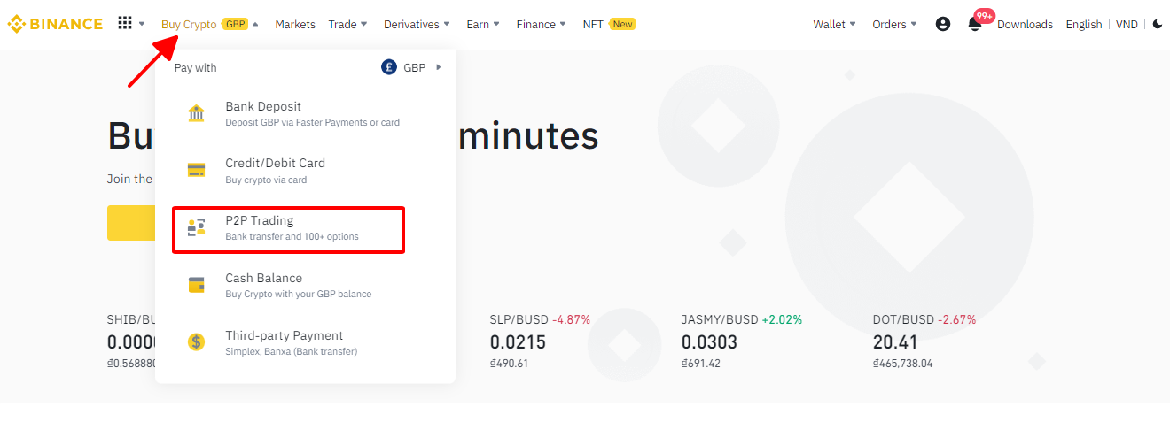
Task: Open the apps grid icon
Action: (125, 23)
